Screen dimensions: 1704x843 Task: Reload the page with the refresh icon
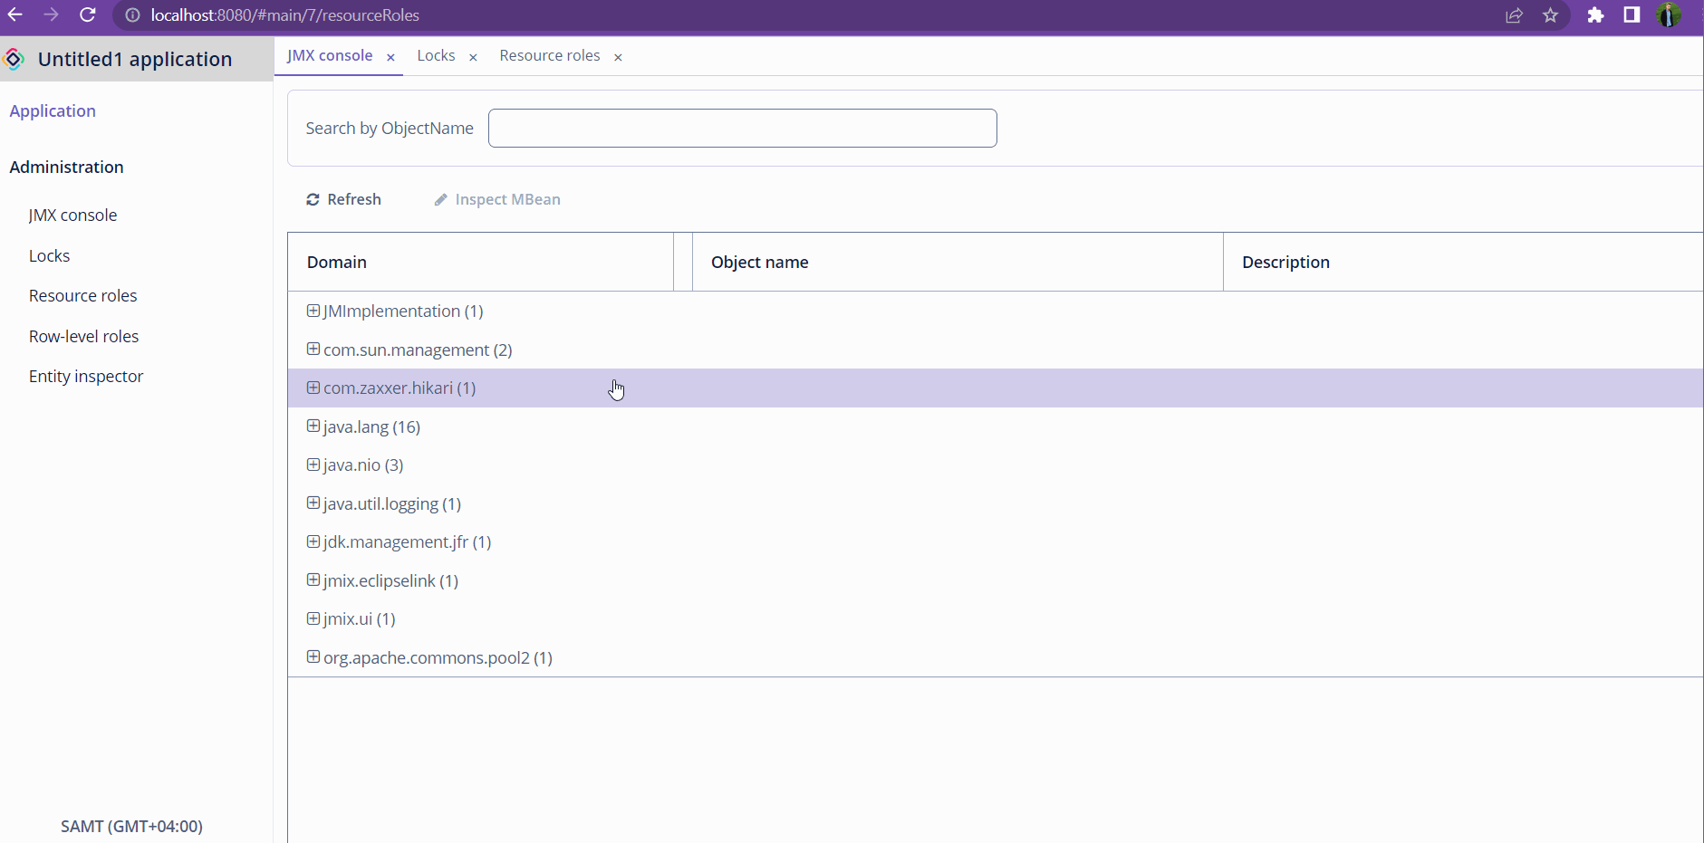(88, 14)
